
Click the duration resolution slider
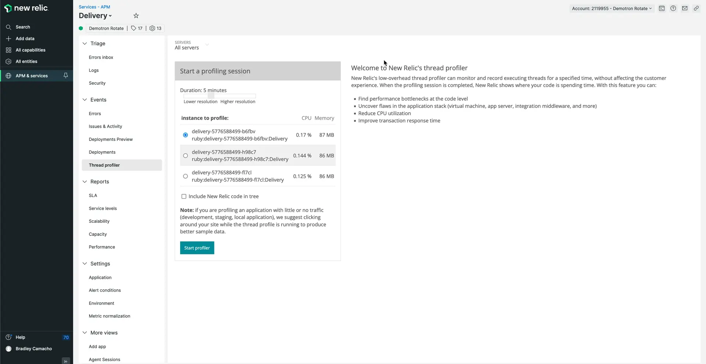click(x=219, y=96)
